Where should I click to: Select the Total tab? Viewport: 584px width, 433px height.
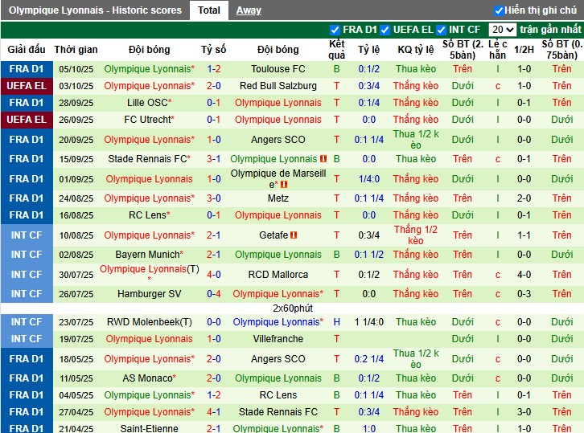[209, 10]
